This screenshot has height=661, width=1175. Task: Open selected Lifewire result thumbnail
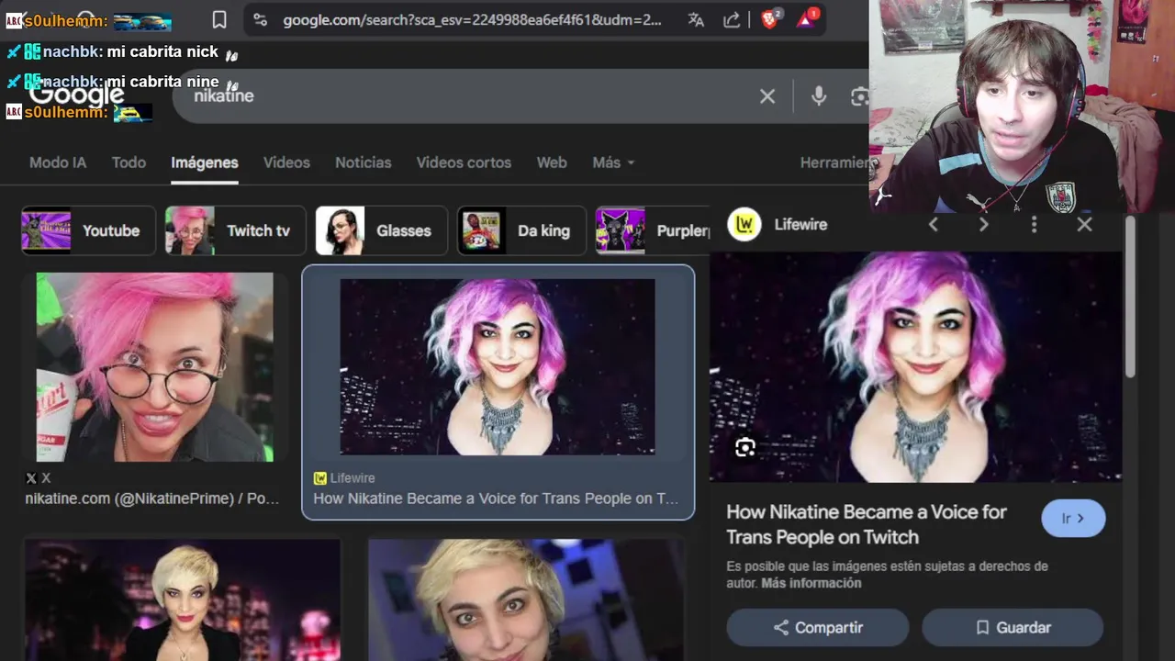tap(498, 367)
